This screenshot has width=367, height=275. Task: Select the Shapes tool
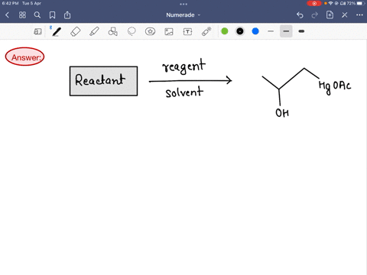[113, 31]
